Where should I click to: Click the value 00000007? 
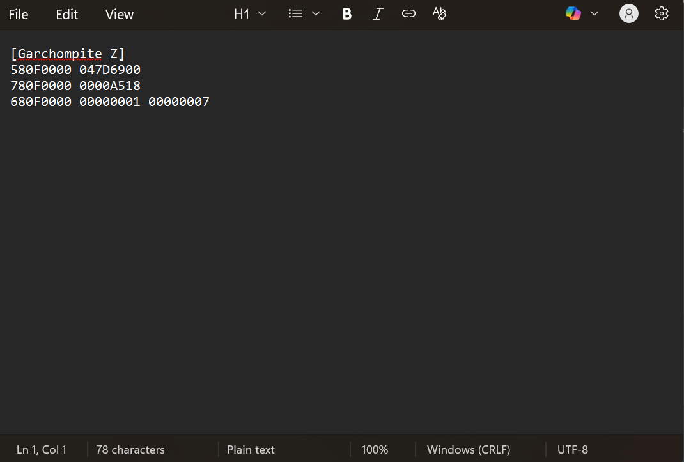pos(179,102)
